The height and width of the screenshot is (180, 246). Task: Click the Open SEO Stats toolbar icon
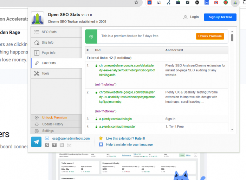pos(235,2)
